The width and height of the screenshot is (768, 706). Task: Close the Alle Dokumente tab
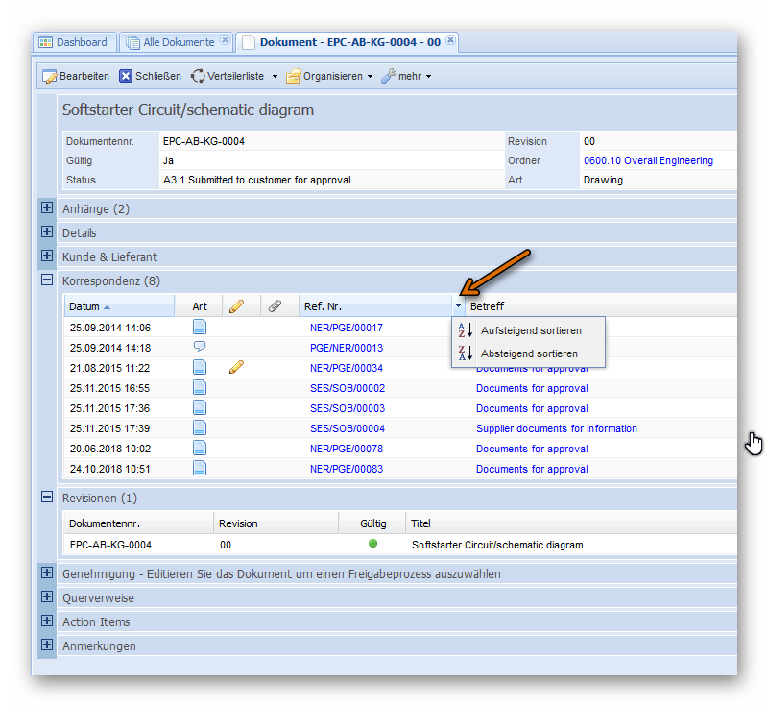(225, 41)
